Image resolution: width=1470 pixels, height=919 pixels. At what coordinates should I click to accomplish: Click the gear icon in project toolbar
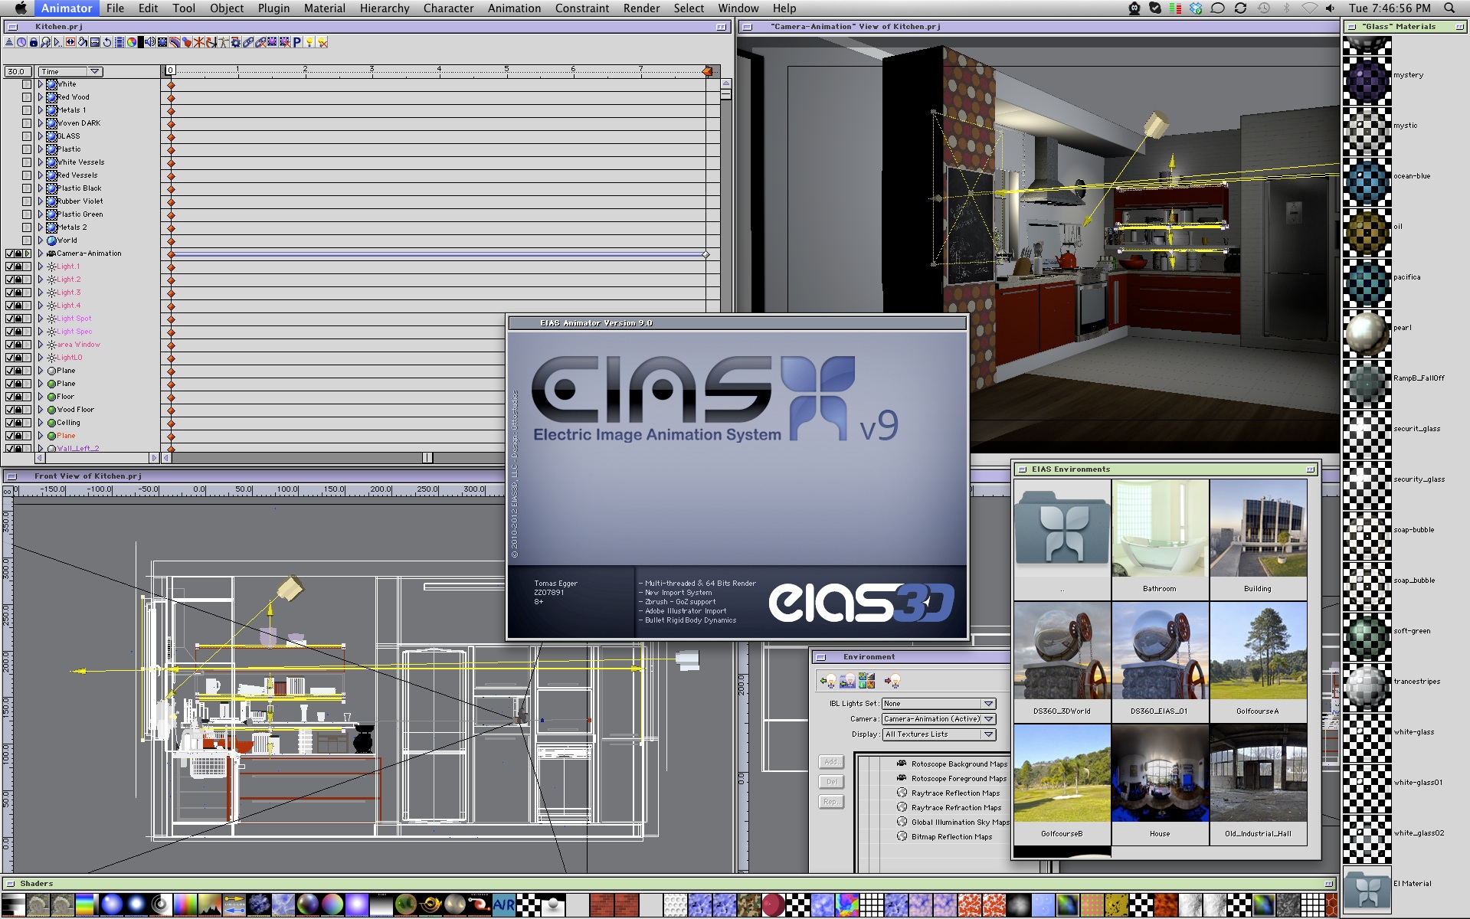pos(236,42)
